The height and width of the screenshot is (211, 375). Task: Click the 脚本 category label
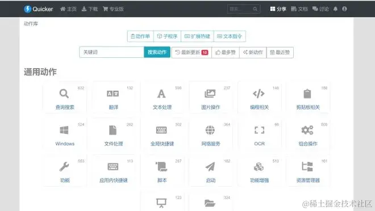(162, 180)
